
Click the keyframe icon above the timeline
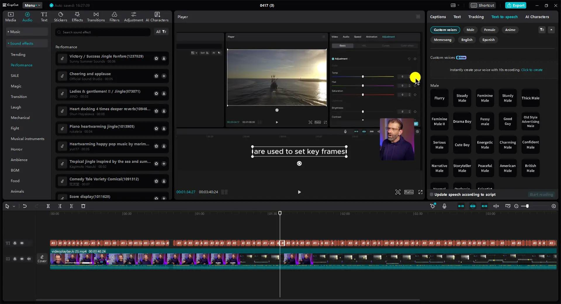pyautogui.click(x=433, y=206)
